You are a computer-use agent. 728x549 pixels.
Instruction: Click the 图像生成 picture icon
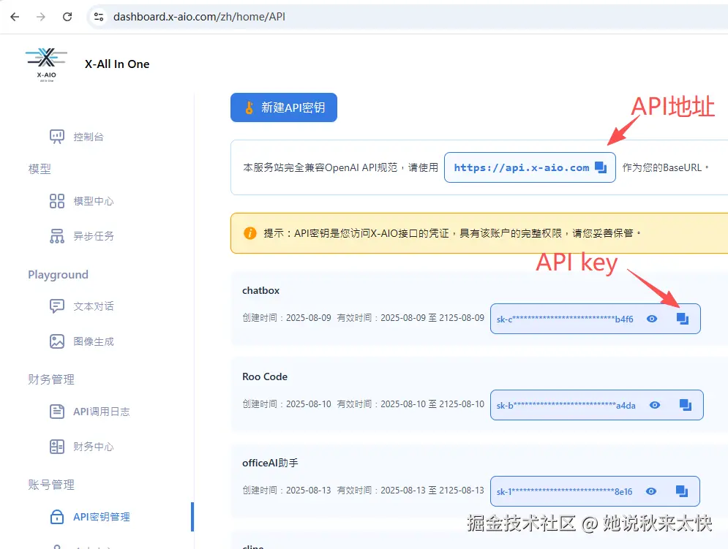(57, 341)
